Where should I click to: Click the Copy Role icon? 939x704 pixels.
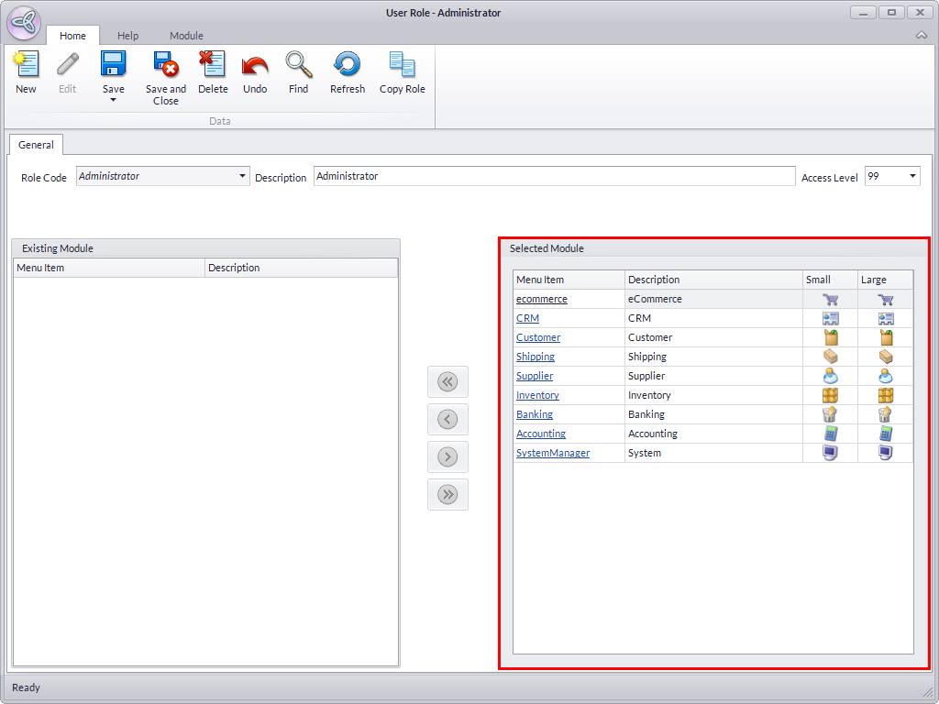point(402,65)
